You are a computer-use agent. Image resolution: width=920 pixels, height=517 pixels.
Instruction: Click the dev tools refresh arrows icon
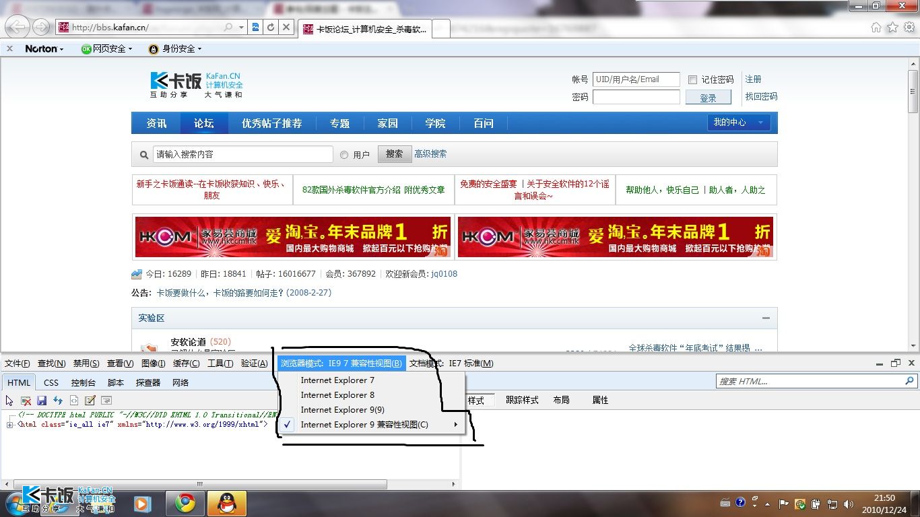pyautogui.click(x=58, y=401)
